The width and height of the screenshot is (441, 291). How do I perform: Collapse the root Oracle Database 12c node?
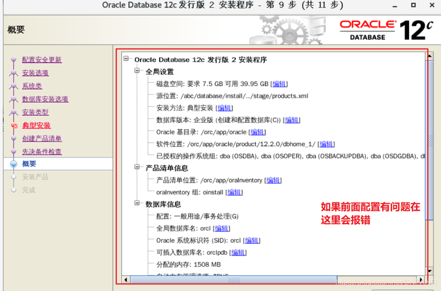tap(126, 58)
